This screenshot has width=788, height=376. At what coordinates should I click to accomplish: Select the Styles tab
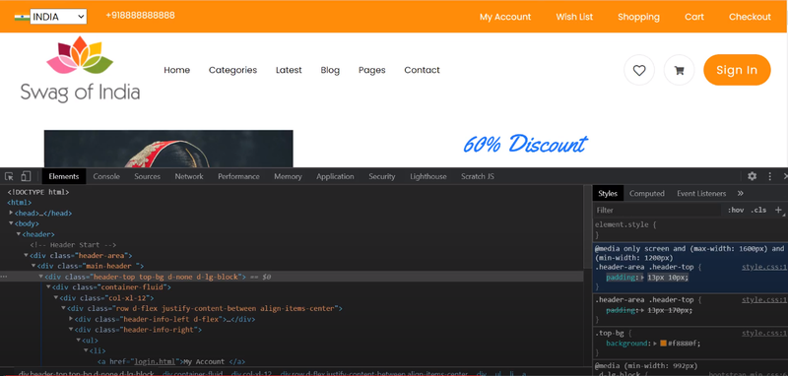coord(608,193)
